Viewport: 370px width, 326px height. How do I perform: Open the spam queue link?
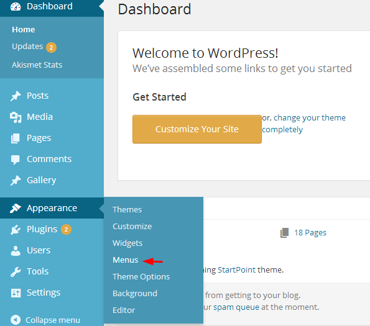(x=236, y=307)
